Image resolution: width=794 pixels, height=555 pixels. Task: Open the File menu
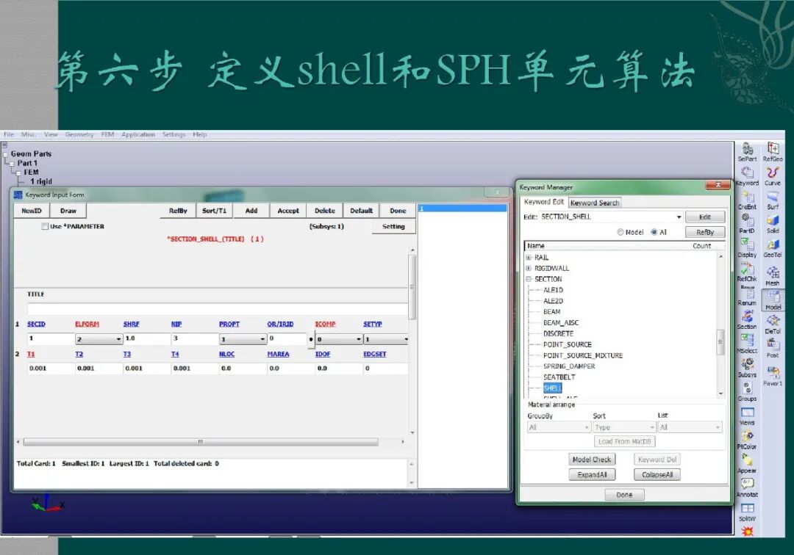click(x=9, y=134)
